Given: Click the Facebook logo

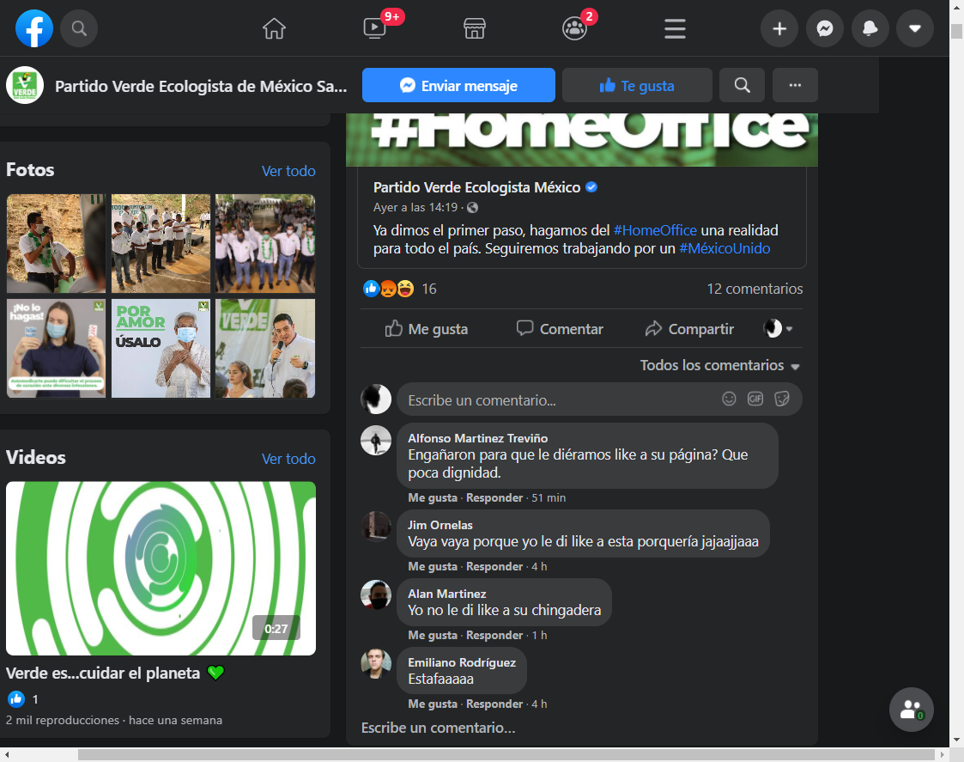Looking at the screenshot, I should pyautogui.click(x=34, y=28).
